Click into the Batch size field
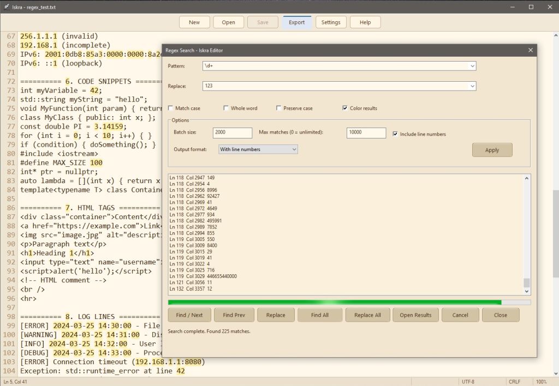This screenshot has width=559, height=386. pyautogui.click(x=233, y=132)
